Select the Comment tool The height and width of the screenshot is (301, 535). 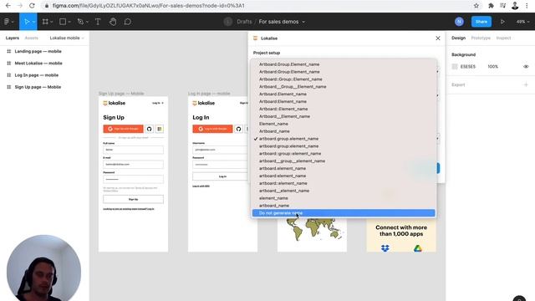pos(128,22)
